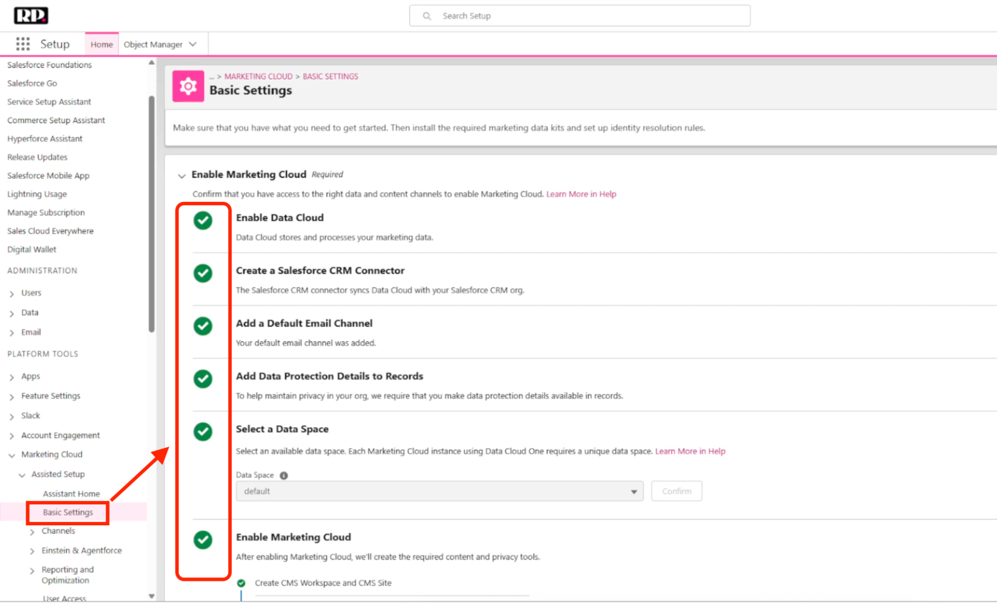This screenshot has width=997, height=603.
Task: Click small checkmark beside Create CMS Workspace
Action: pyautogui.click(x=241, y=583)
